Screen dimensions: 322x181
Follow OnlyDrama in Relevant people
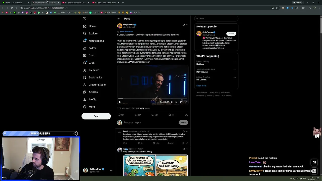[x=231, y=34]
